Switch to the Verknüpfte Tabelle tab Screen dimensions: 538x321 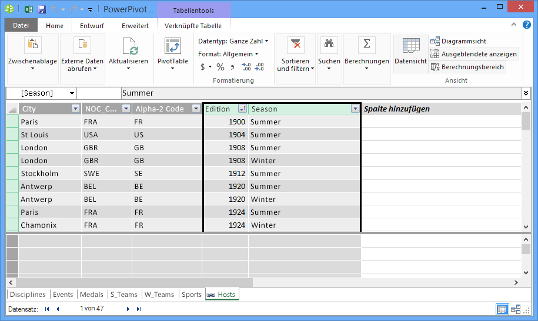click(193, 26)
